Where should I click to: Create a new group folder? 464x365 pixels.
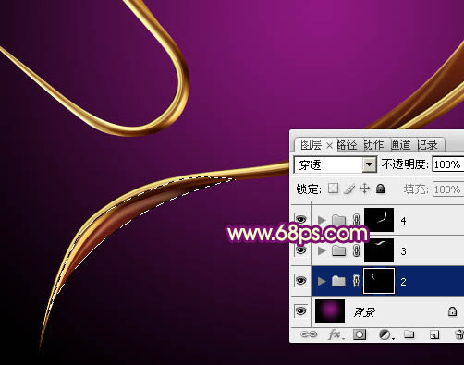pyautogui.click(x=409, y=335)
